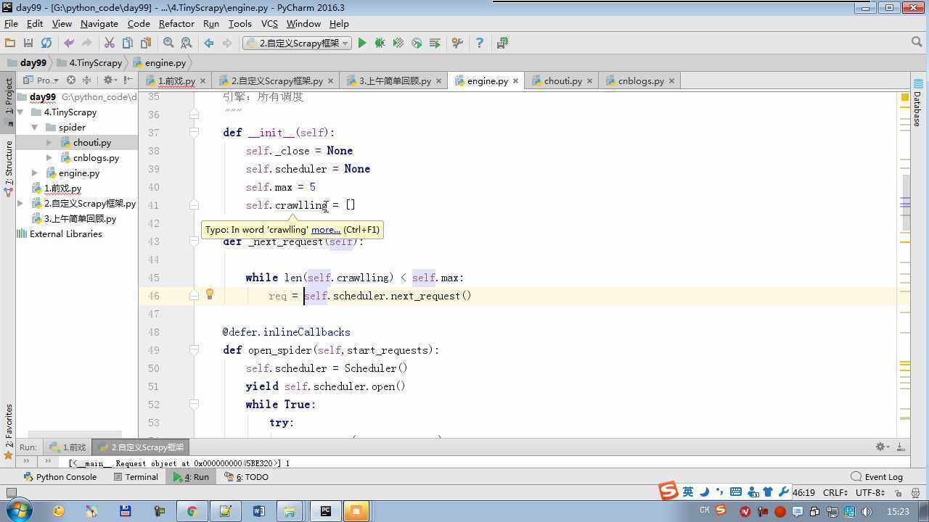
Task: Open line separator CRLF selector
Action: [836, 492]
